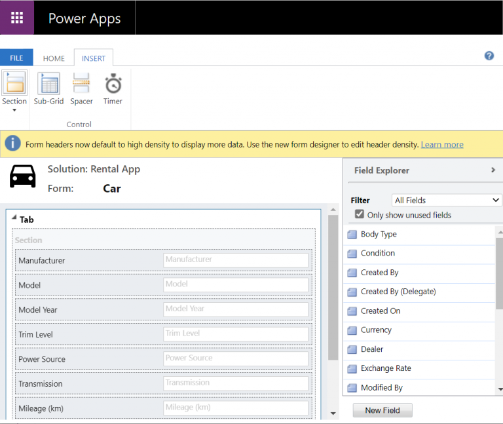Collapse the Tab section triangle
The height and width of the screenshot is (424, 503).
14,218
